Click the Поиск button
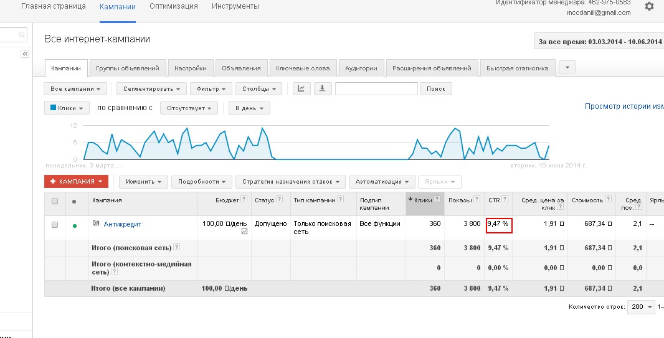Screen dimensions: 664x338 tap(436, 89)
